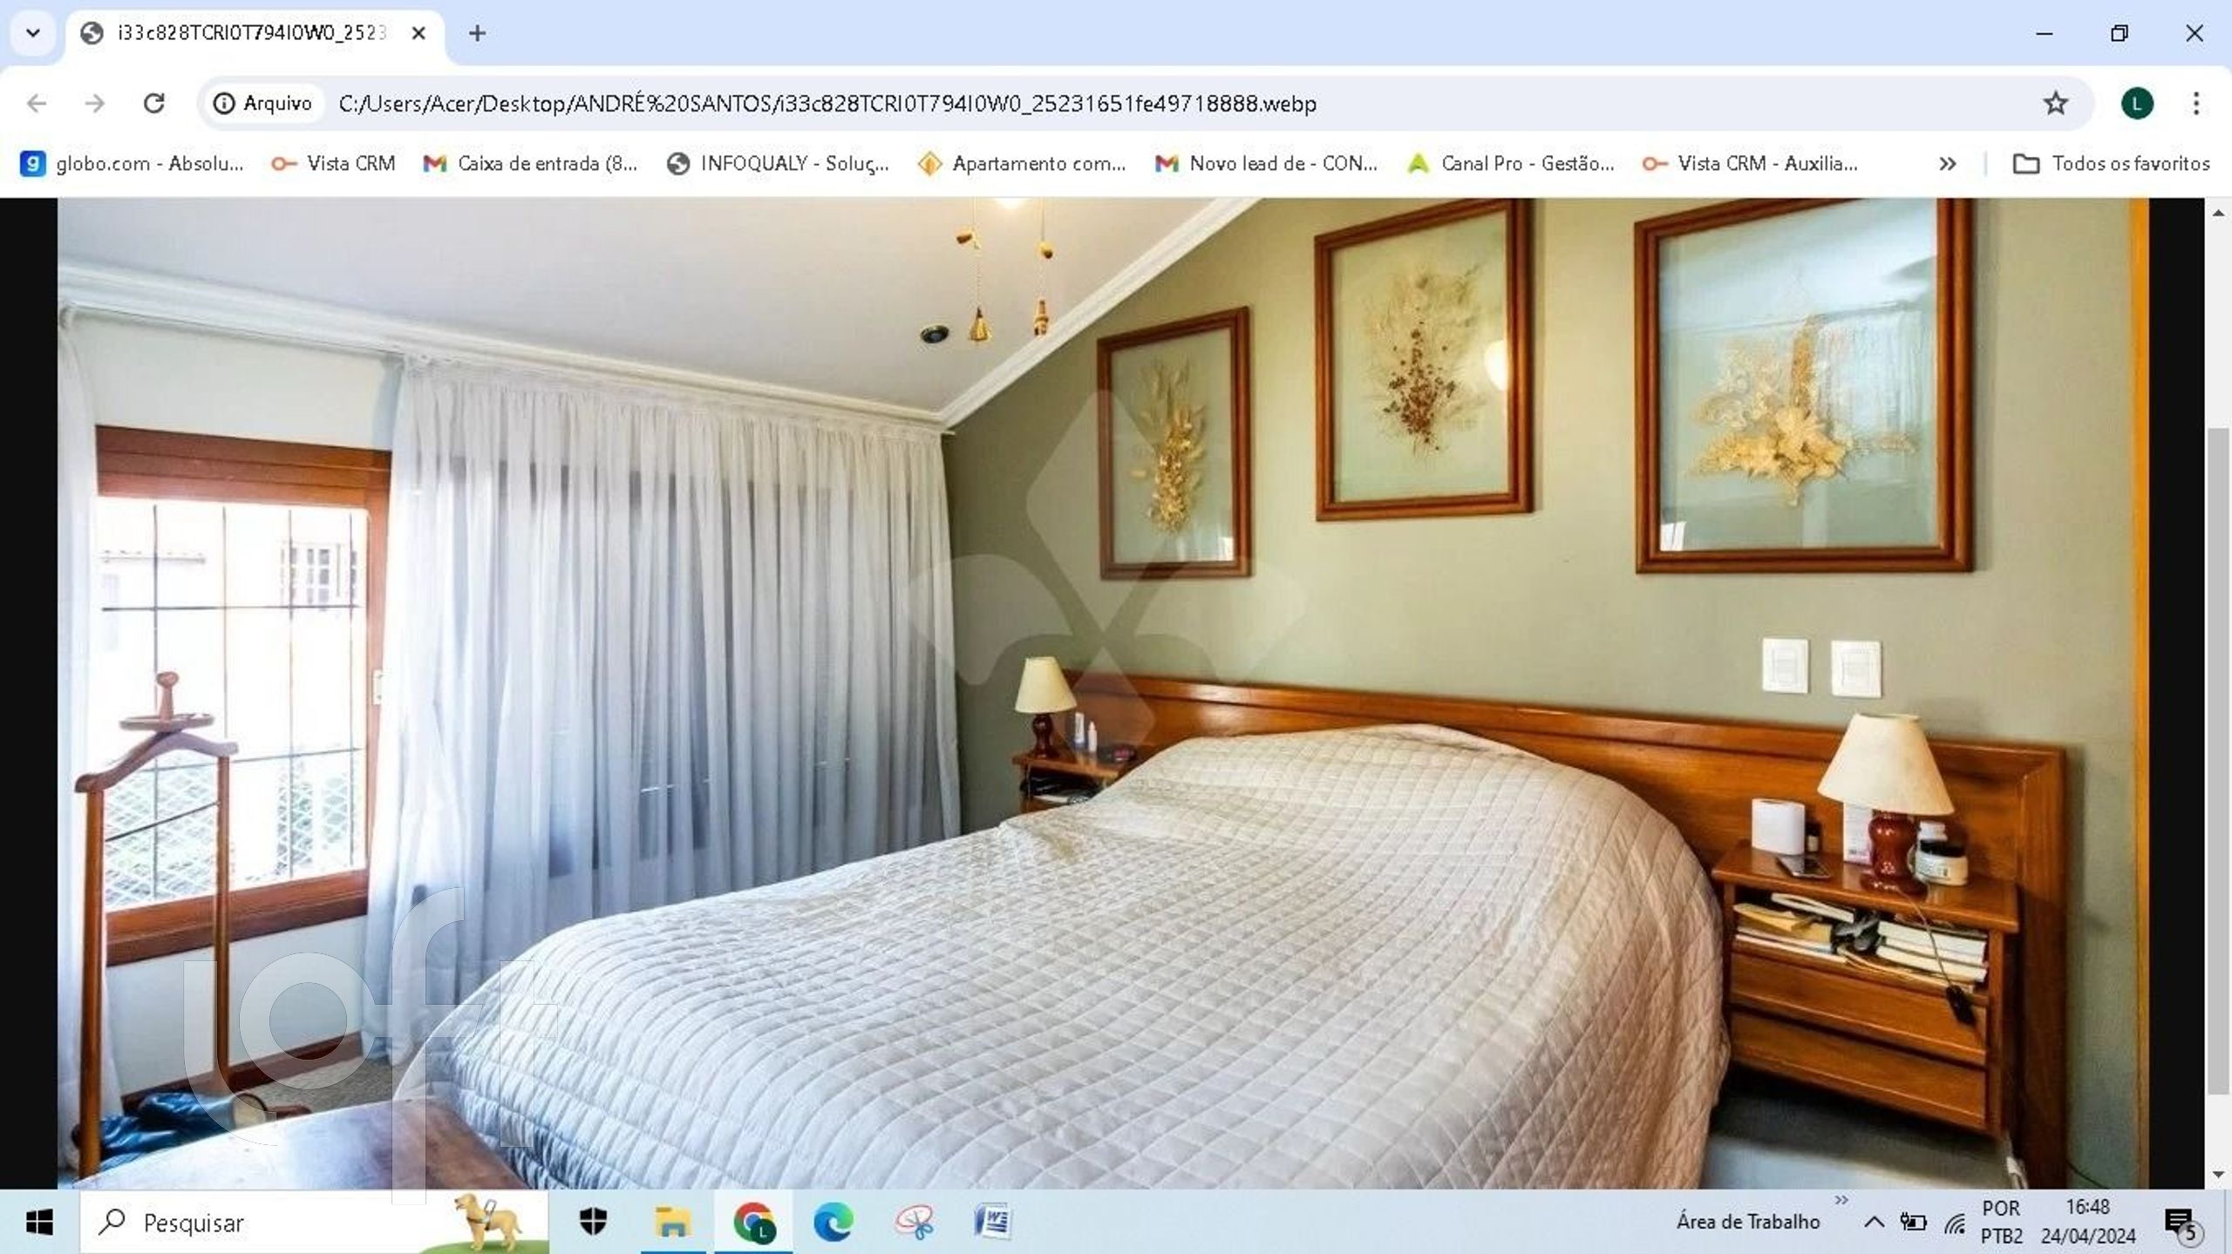2232x1254 pixels.
Task: Click the reload page icon
Action: click(x=154, y=104)
